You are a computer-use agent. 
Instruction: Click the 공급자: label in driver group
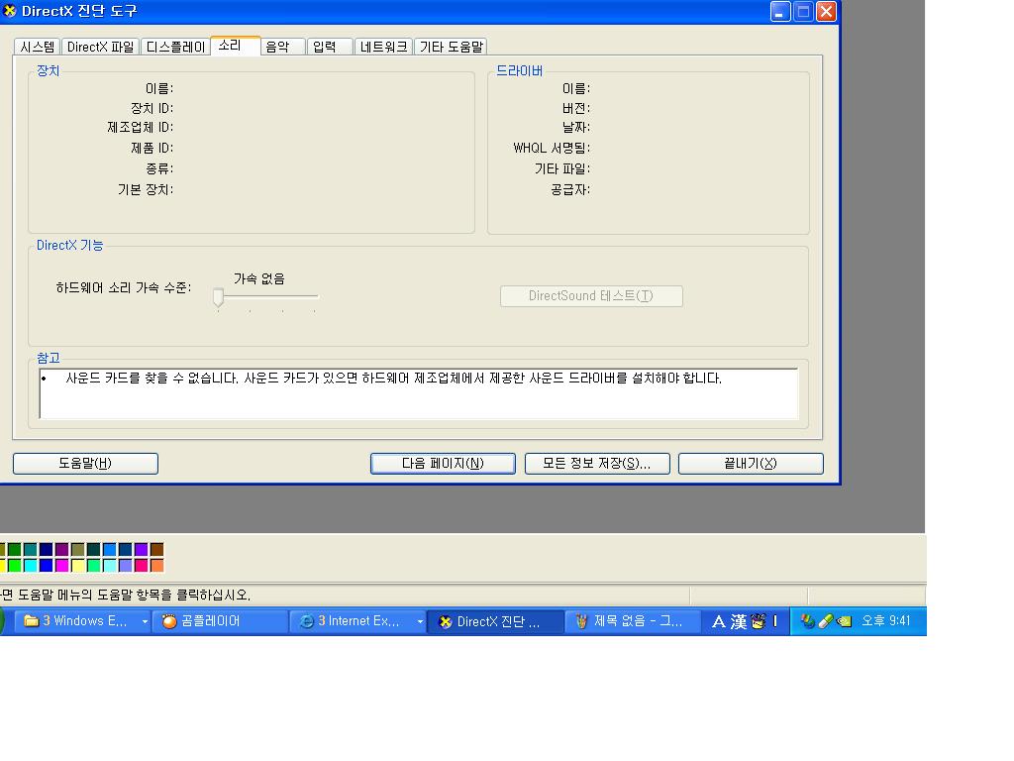click(x=570, y=189)
